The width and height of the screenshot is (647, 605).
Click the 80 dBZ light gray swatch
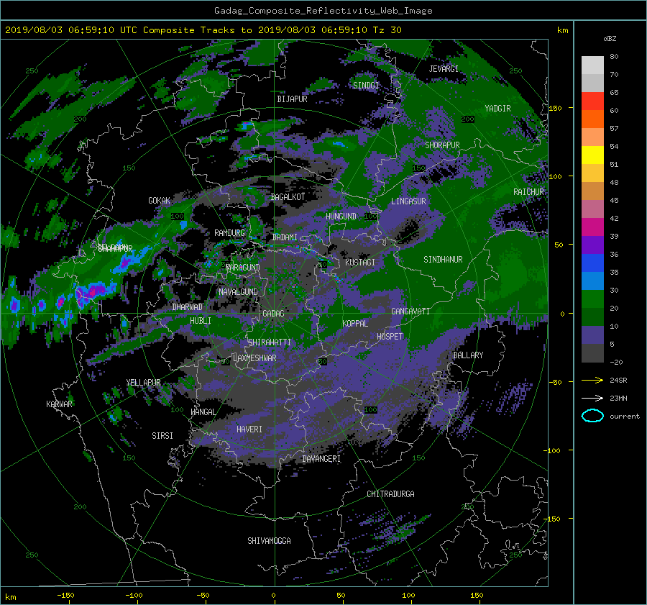point(592,65)
